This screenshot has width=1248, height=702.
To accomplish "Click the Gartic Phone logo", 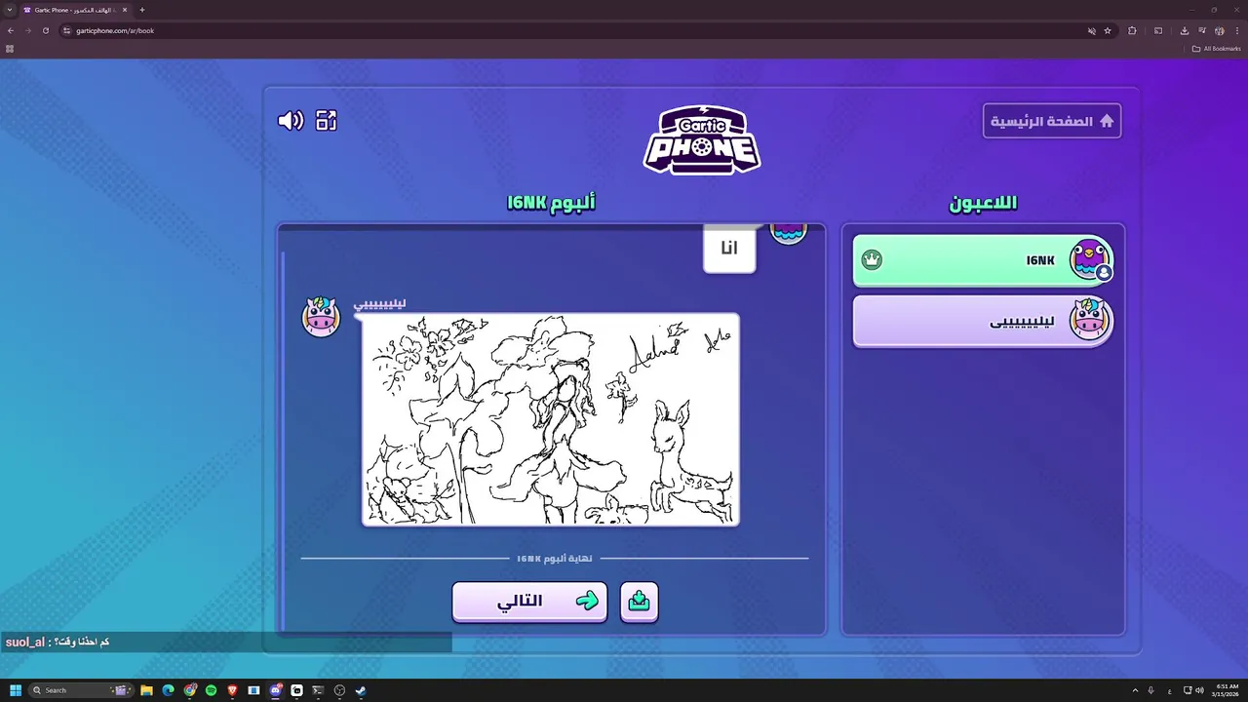I will tap(702, 139).
